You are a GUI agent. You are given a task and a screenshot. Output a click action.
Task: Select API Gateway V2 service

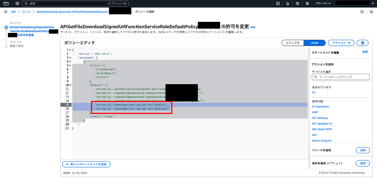322,124
